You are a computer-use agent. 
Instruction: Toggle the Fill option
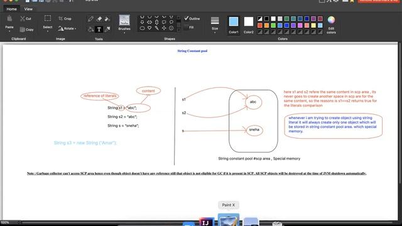(x=189, y=27)
